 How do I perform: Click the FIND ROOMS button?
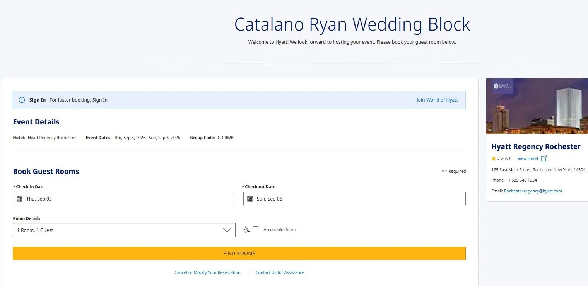click(239, 254)
